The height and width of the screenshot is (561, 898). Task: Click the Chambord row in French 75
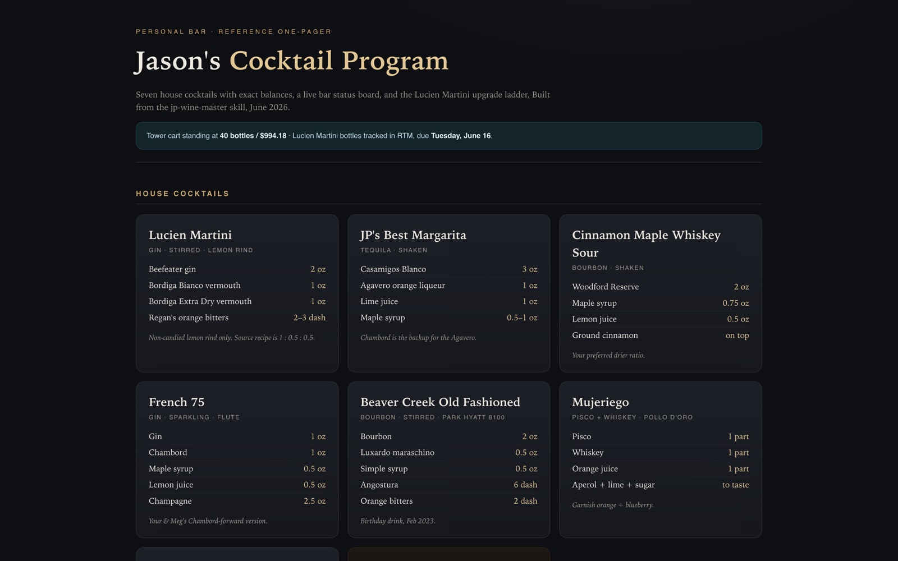pos(237,453)
